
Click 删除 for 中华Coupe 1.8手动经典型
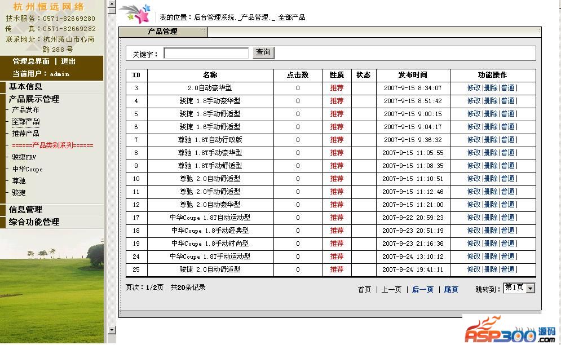(x=491, y=231)
